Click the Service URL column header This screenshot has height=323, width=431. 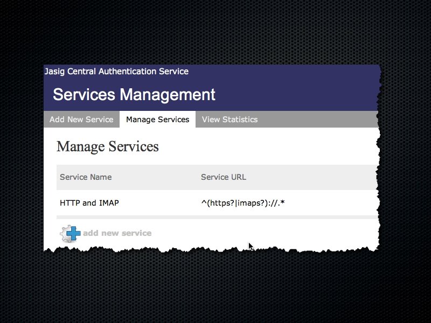pos(223,177)
